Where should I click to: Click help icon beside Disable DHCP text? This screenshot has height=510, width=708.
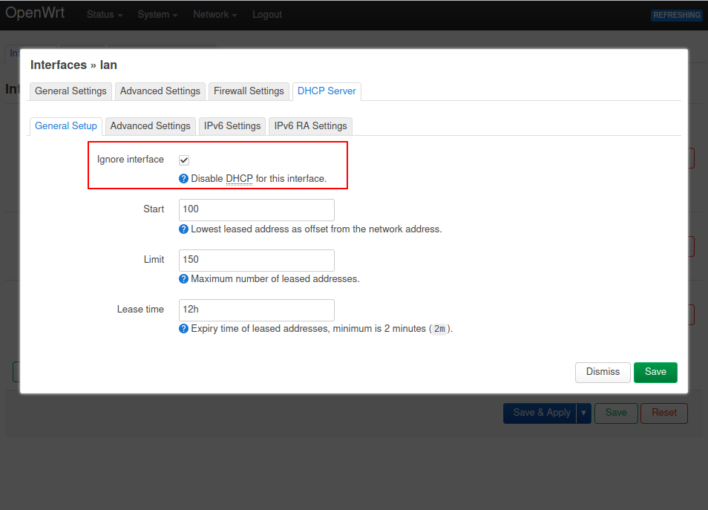184,179
